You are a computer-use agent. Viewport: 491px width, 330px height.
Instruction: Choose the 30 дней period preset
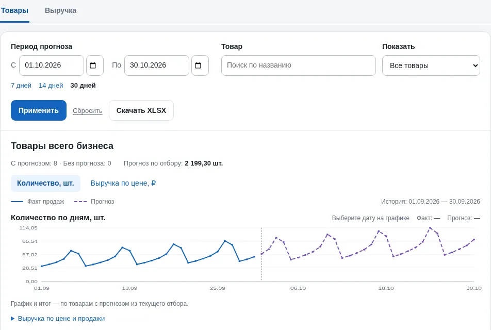point(83,86)
